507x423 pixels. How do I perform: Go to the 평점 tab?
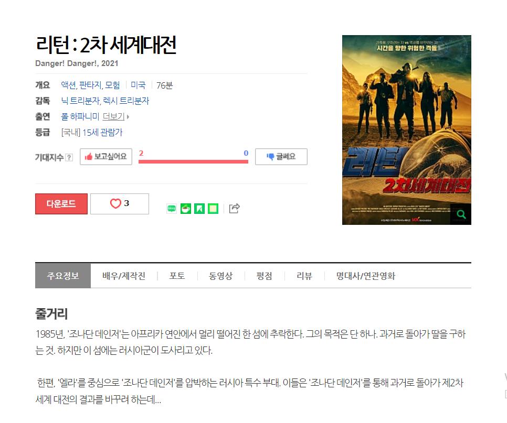pyautogui.click(x=264, y=276)
